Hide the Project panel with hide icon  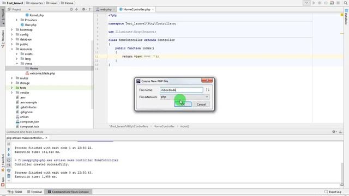coord(90,9)
